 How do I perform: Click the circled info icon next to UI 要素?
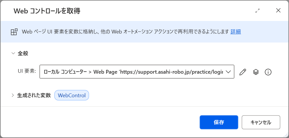[x=268, y=72]
